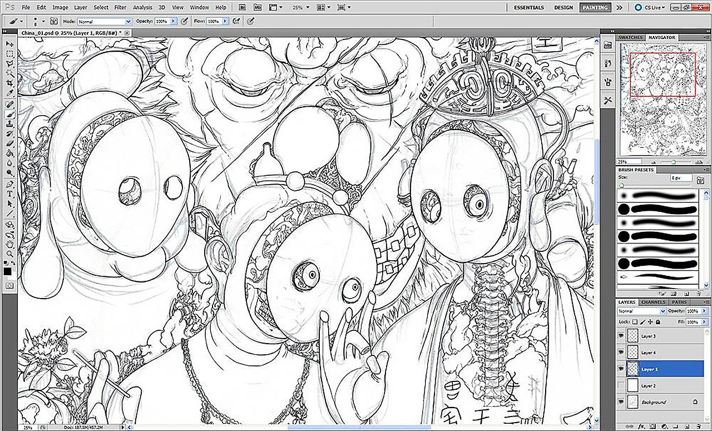Select the Paint Bucket tool

[x=9, y=154]
